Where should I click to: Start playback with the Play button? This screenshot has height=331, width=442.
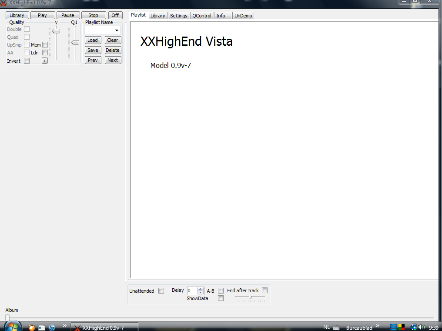pos(43,15)
